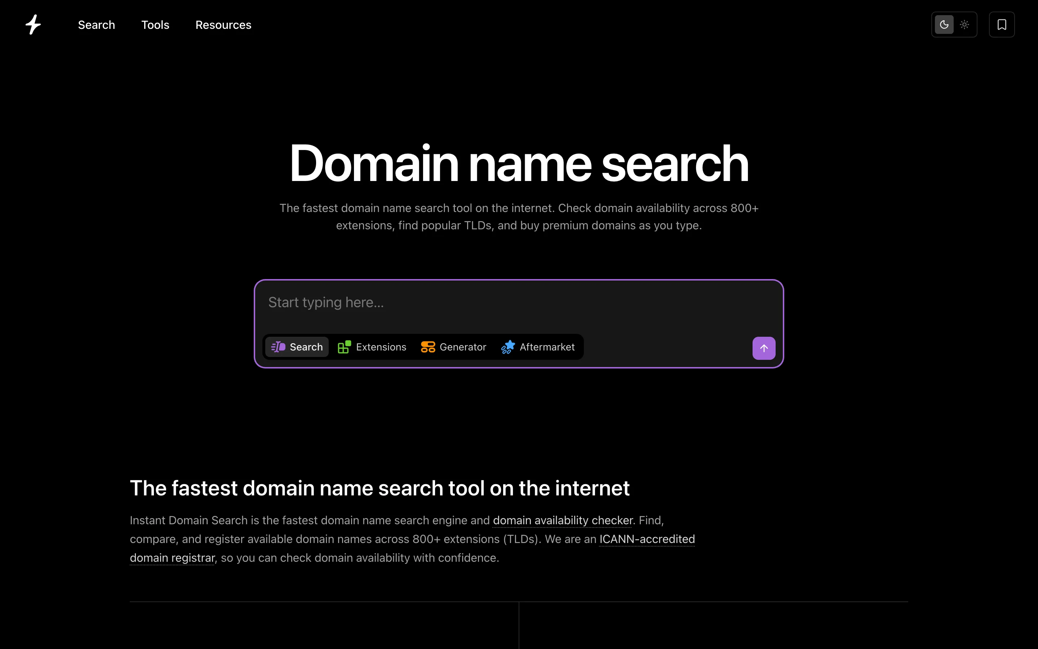Click the fastest domain tool subheading

[x=380, y=488]
